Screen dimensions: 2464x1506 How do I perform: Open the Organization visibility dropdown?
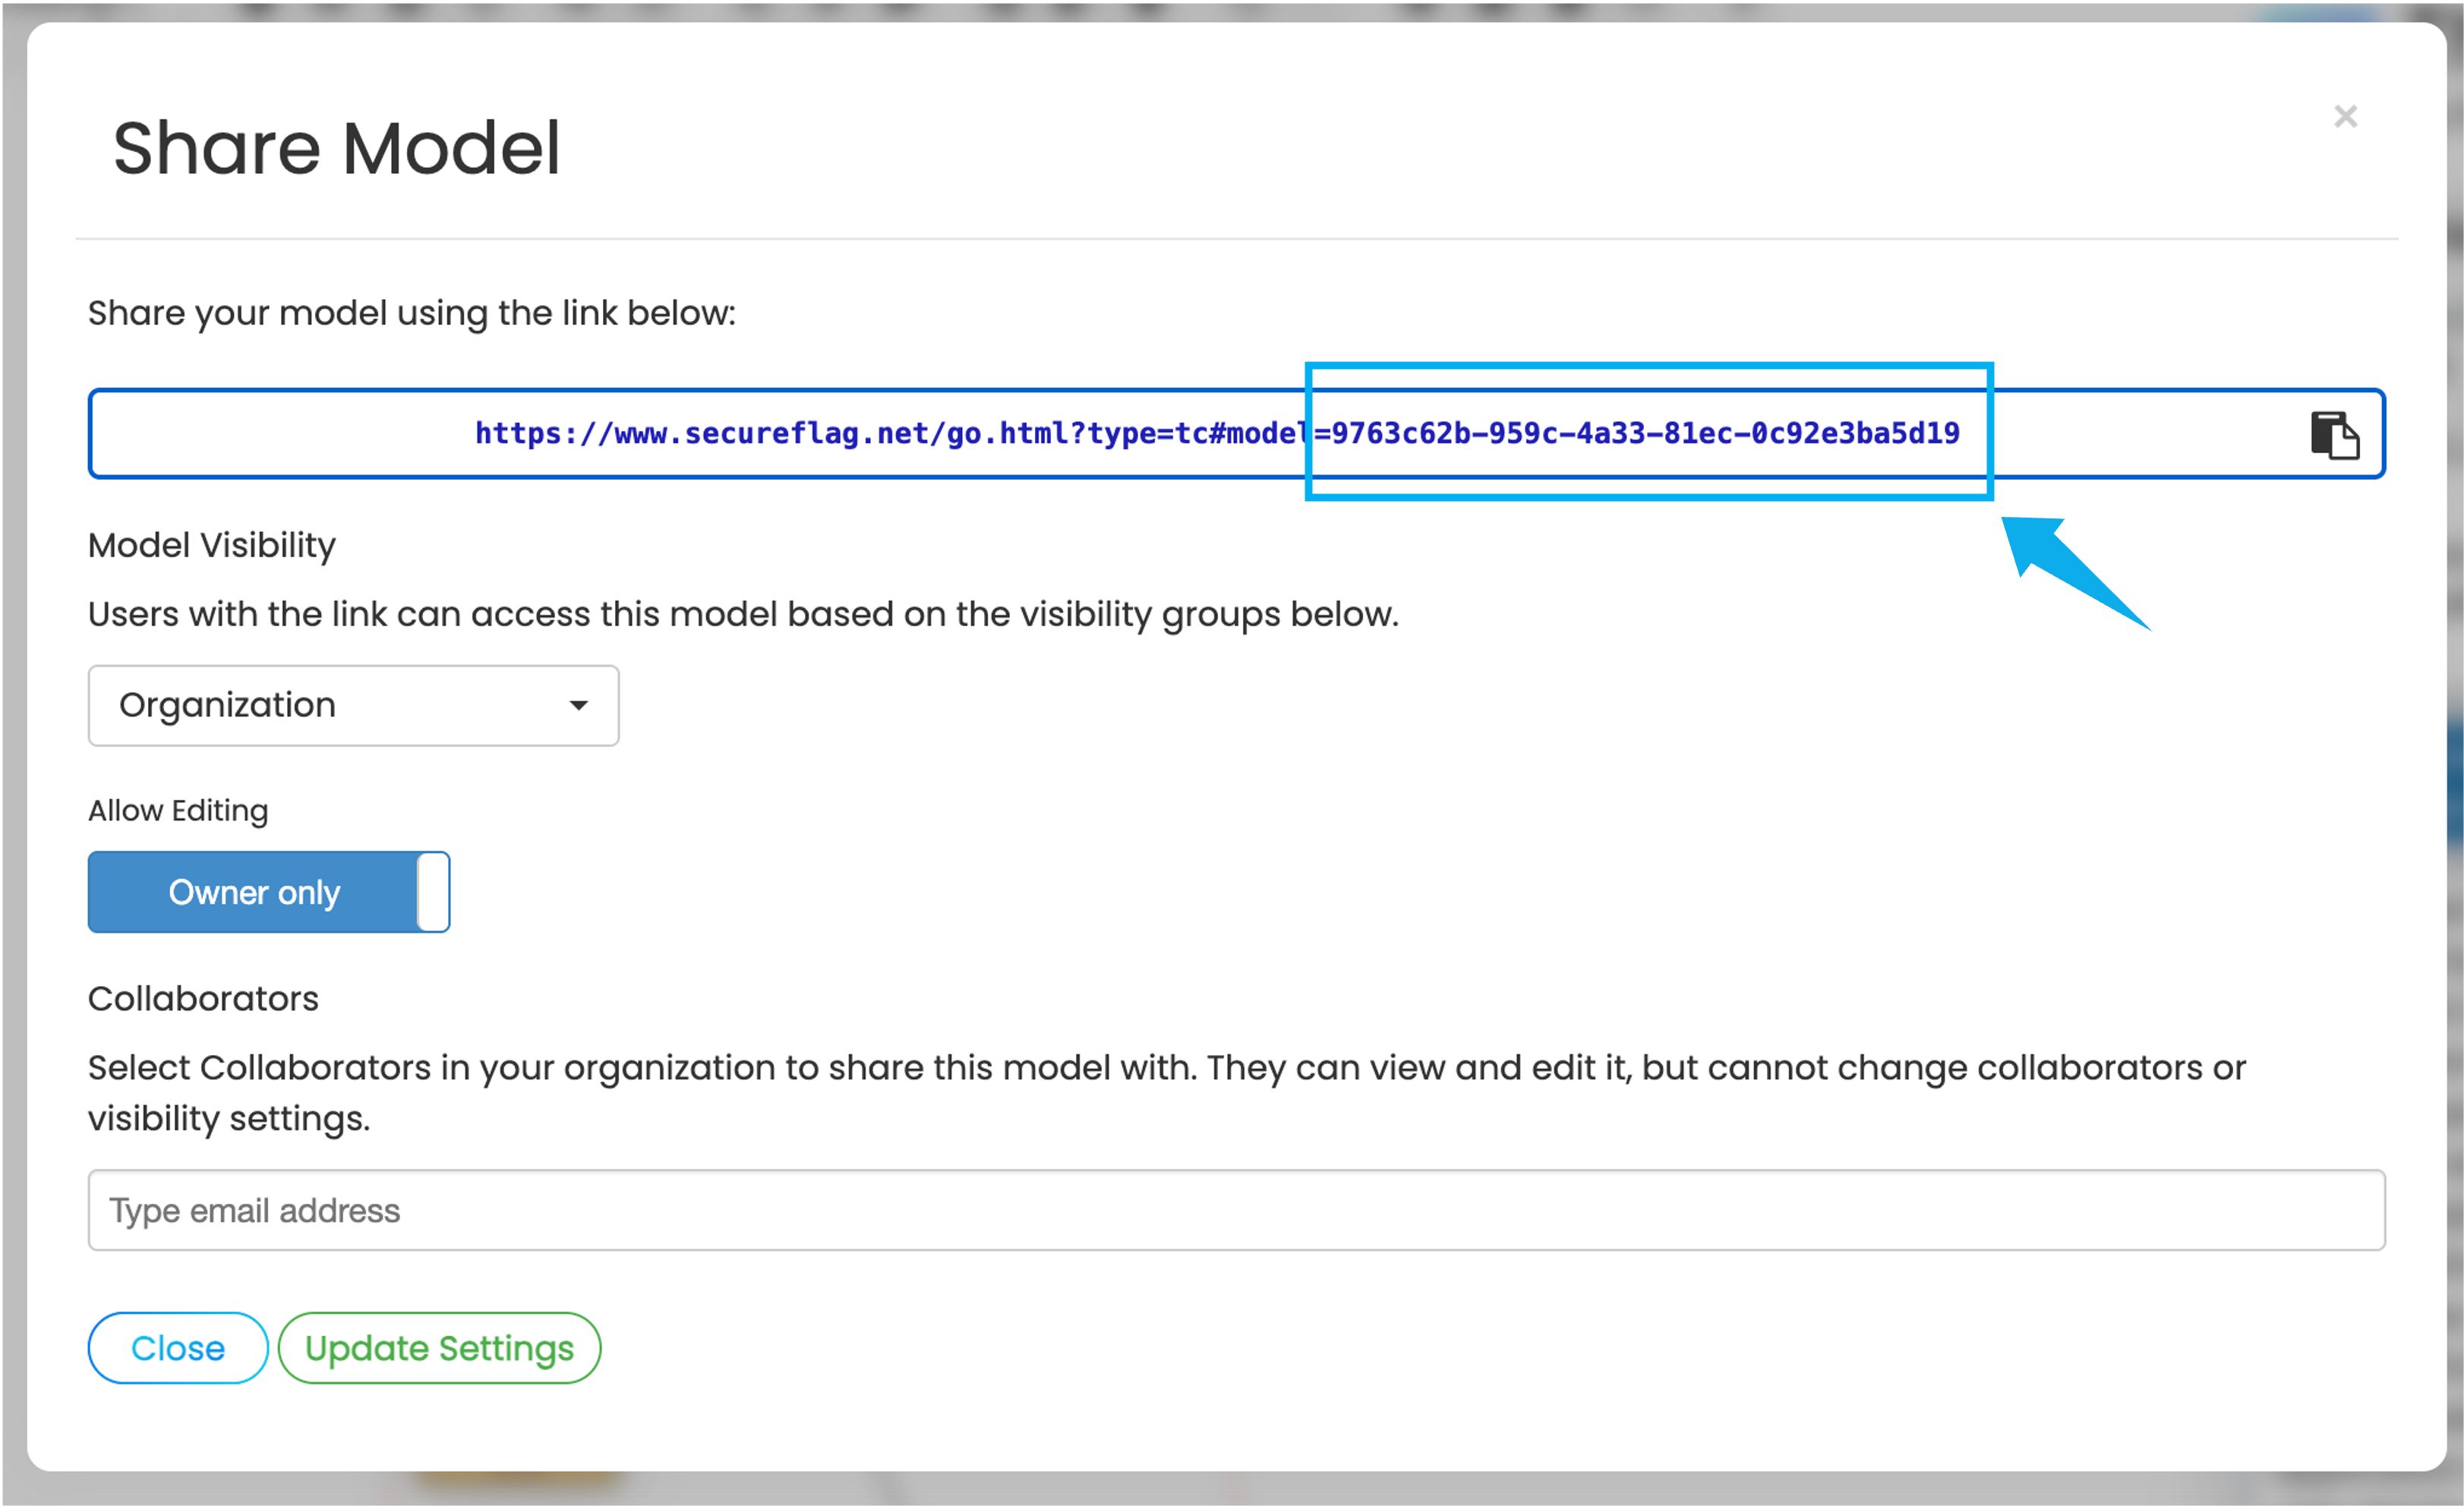pos(353,706)
